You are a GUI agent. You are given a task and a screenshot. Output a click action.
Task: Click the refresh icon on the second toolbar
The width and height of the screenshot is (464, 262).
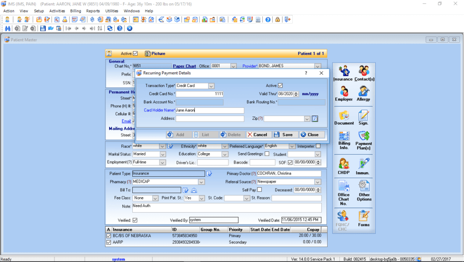pos(109,28)
